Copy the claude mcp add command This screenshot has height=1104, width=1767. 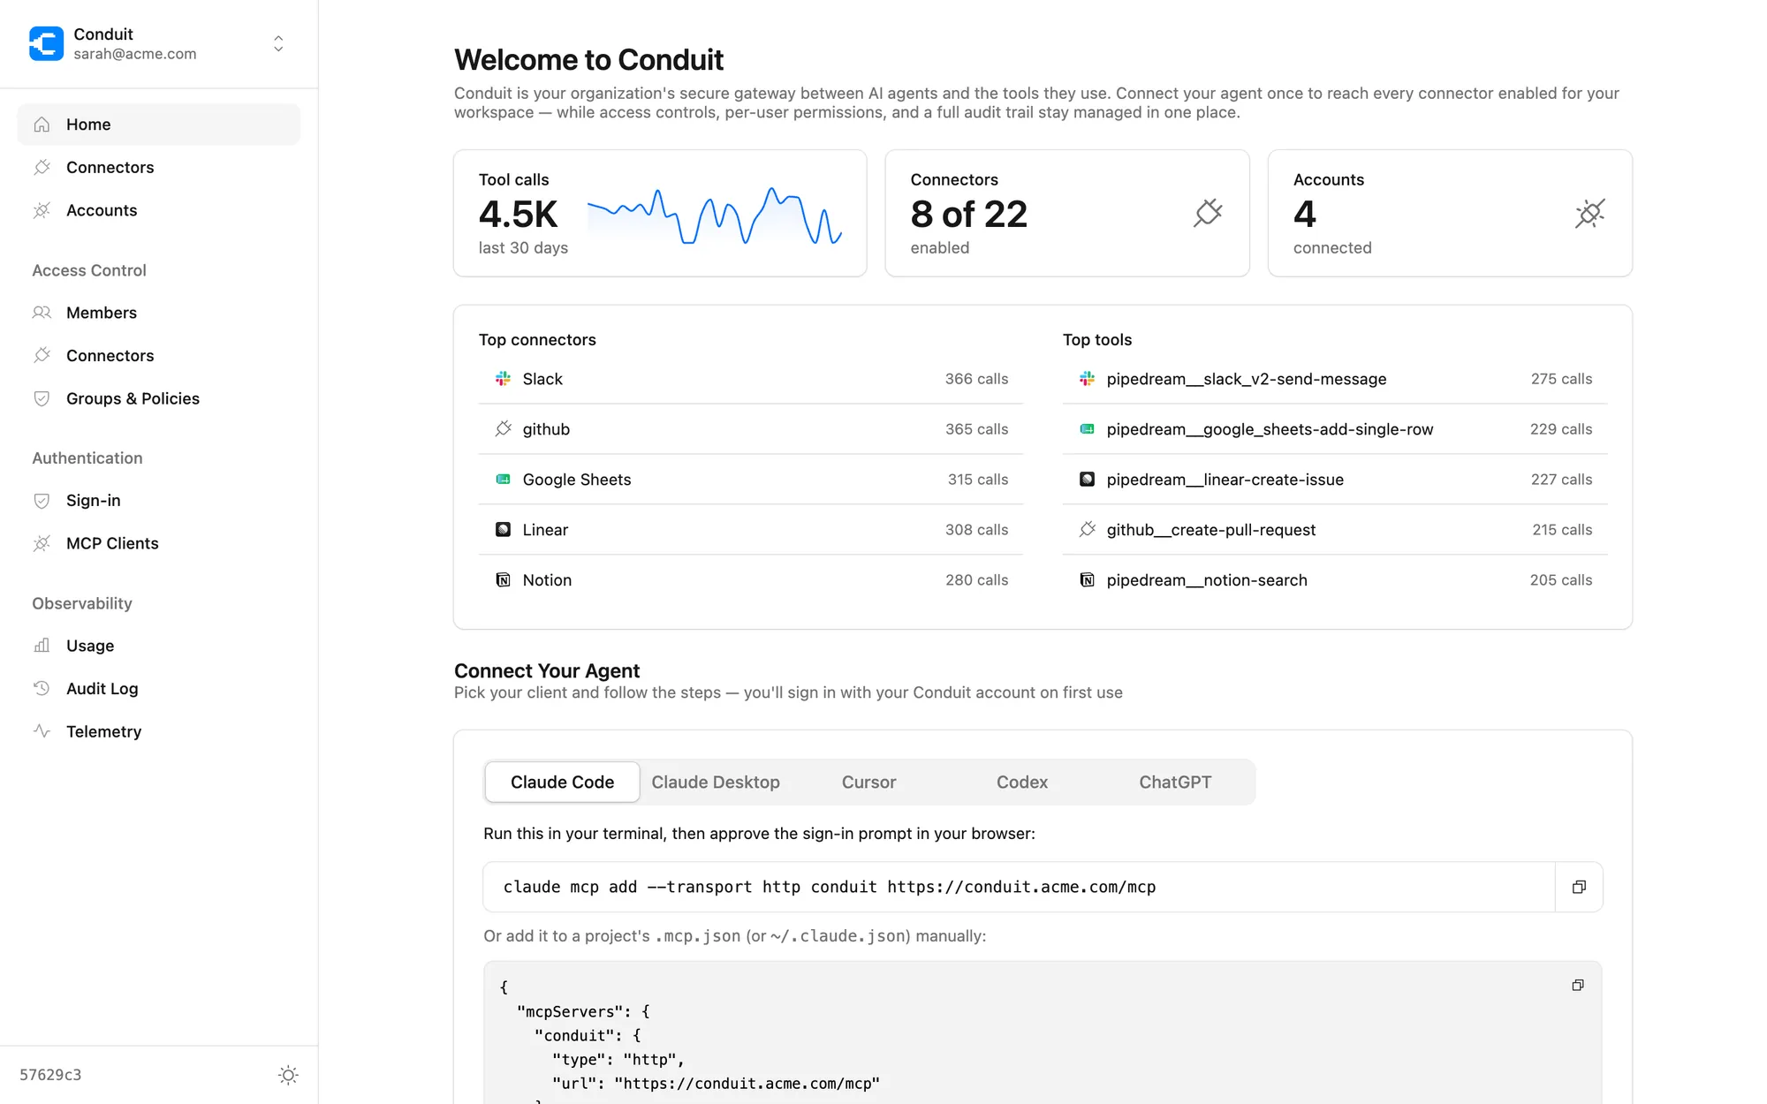1579,887
